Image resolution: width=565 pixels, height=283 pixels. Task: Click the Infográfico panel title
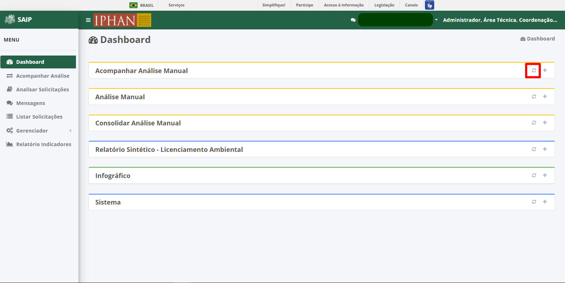[113, 176]
